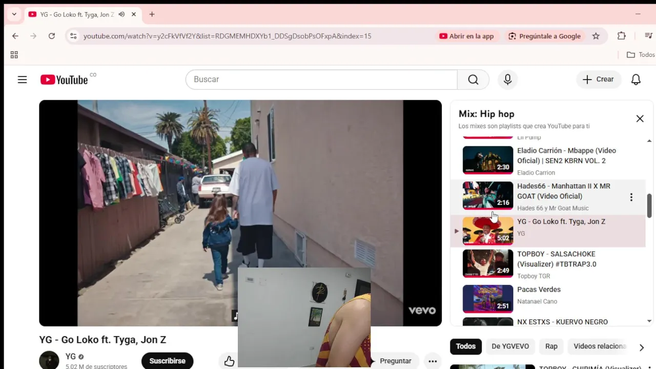The width and height of the screenshot is (656, 369).
Task: Go back in browser
Action: tap(15, 36)
